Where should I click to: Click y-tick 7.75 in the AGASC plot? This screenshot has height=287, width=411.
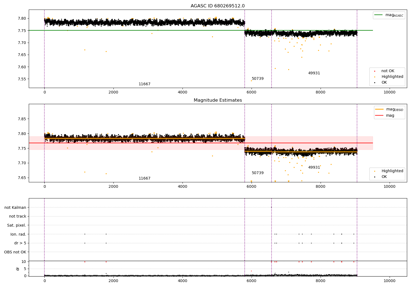pyautogui.click(x=22, y=31)
